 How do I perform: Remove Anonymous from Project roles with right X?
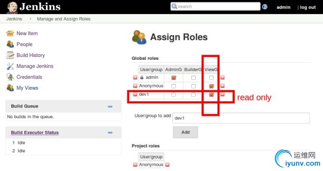(167, 164)
